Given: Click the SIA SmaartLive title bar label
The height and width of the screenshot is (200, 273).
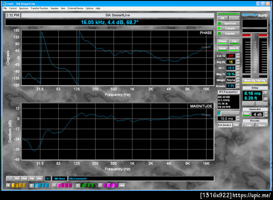Looking at the screenshot, I should [x=117, y=15].
